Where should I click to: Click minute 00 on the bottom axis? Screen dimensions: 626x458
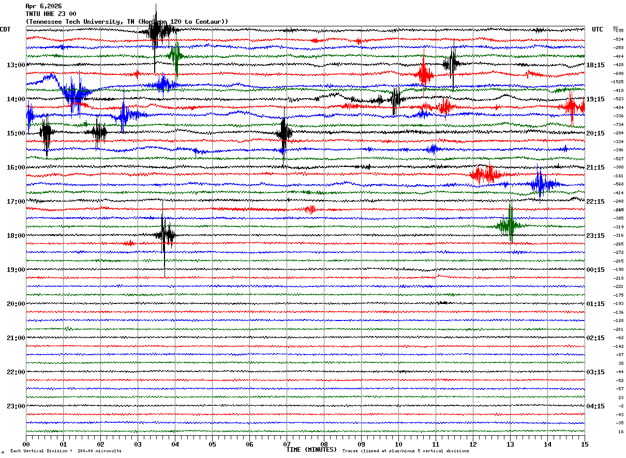(x=26, y=444)
